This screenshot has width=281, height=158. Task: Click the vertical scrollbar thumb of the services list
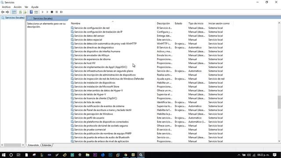[279, 102]
